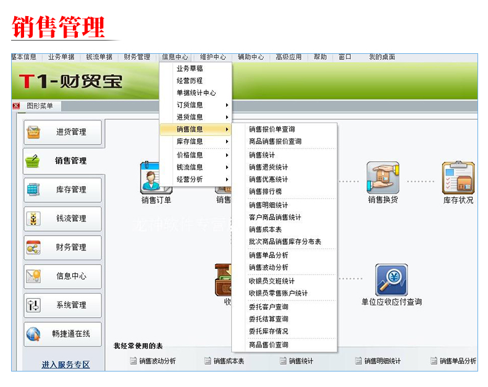488x387 pixels.
Task: Open the 基本信息 menu
Action: (x=23, y=57)
